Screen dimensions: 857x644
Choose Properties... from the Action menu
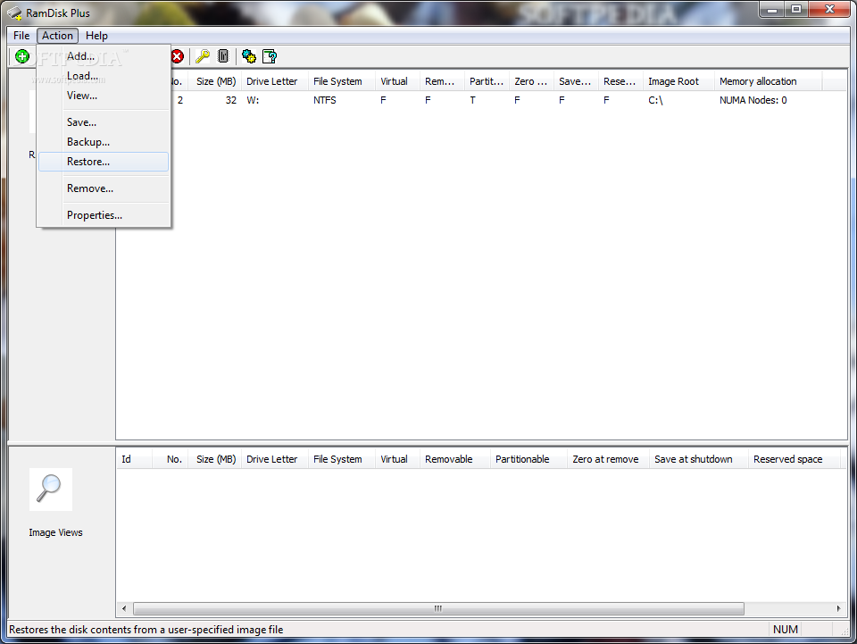pos(104,215)
